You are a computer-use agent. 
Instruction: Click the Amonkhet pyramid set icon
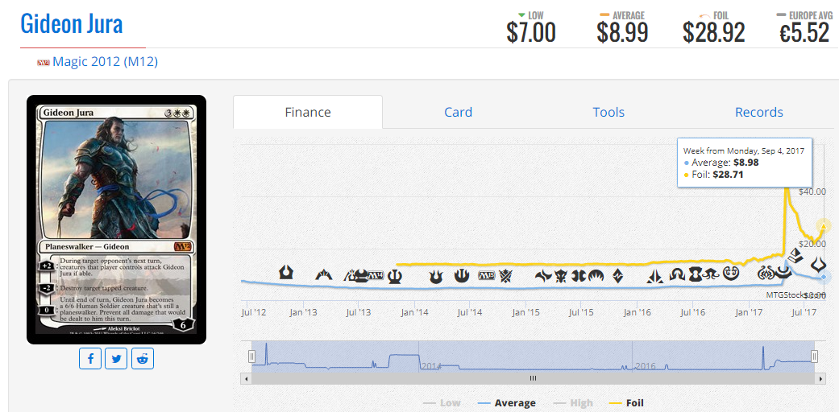795,256
